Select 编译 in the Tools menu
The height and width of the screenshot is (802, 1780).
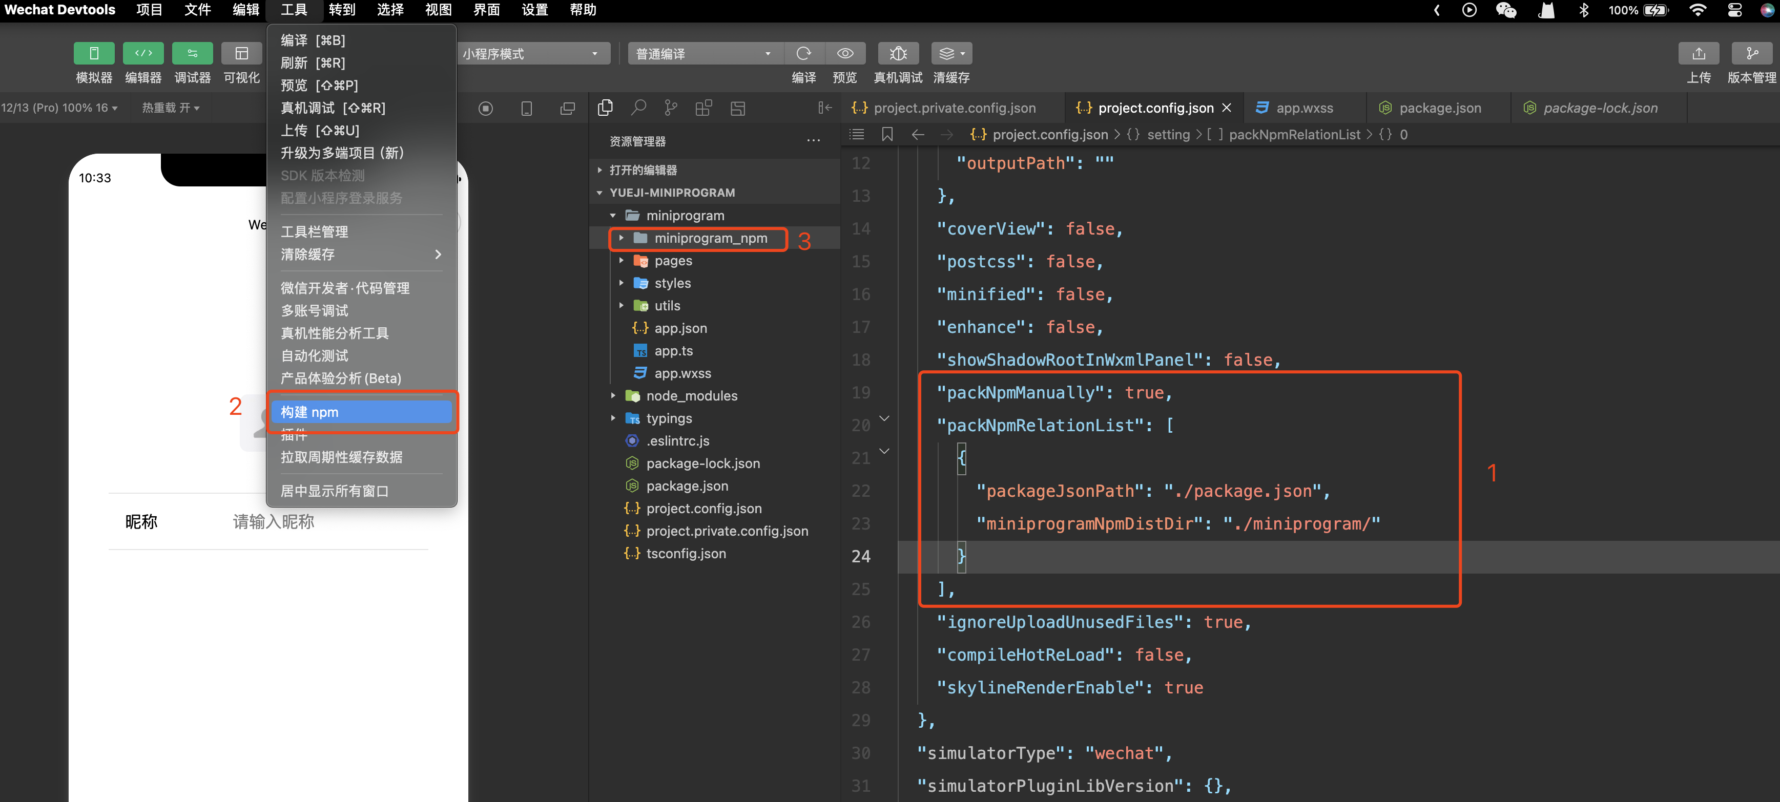(361, 40)
